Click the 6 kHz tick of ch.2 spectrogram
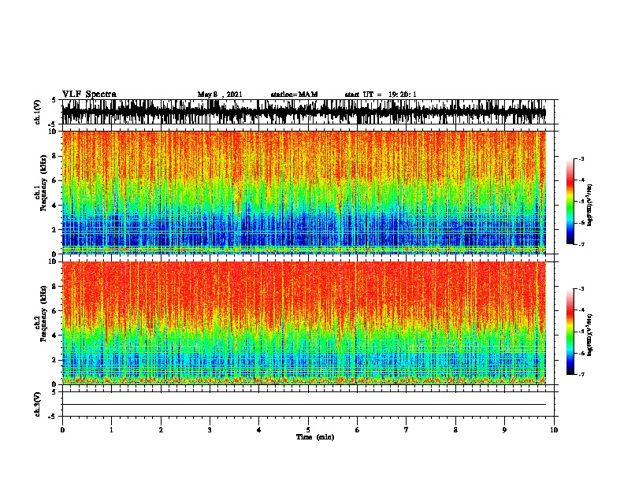Viewport: 624px width, 482px height. click(54, 311)
